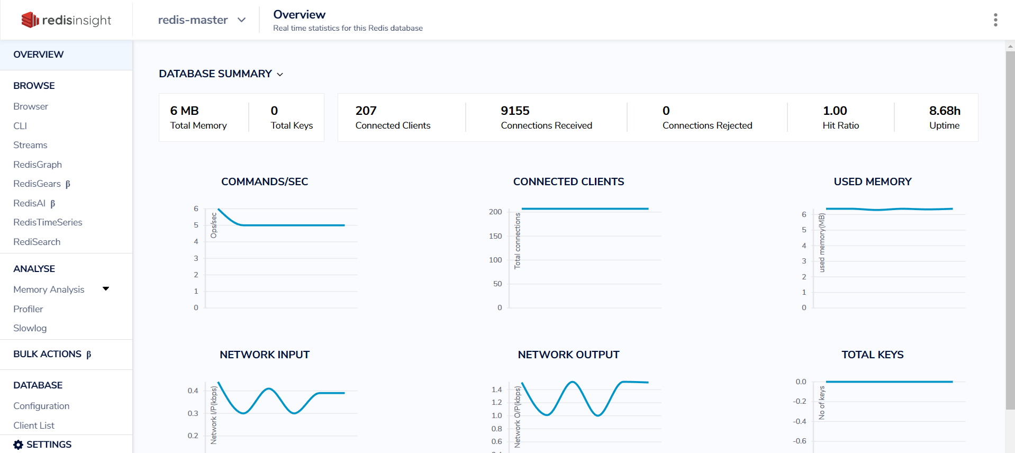Open database Configuration
The height and width of the screenshot is (453, 1015).
(41, 406)
